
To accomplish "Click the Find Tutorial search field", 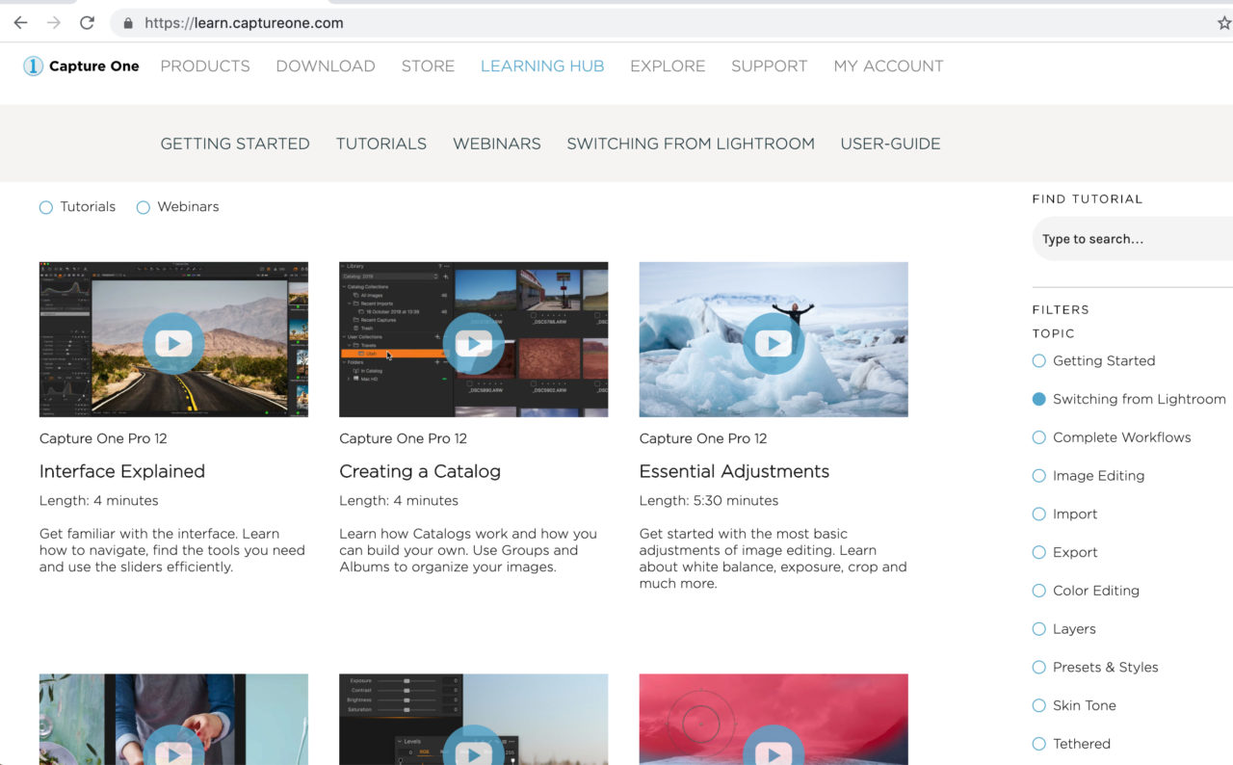I will [x=1133, y=239].
